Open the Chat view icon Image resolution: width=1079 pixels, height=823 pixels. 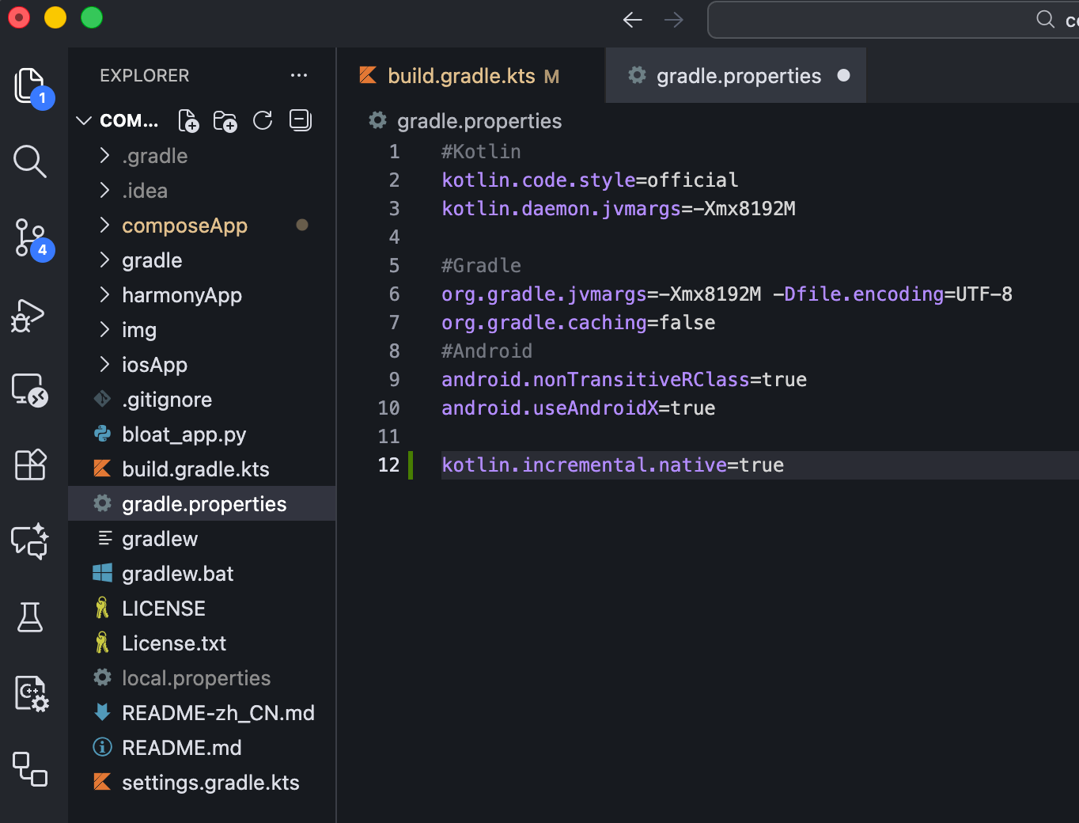[x=30, y=541]
